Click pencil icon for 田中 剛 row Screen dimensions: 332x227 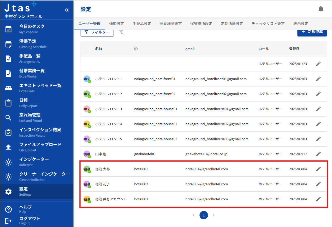pos(318,154)
